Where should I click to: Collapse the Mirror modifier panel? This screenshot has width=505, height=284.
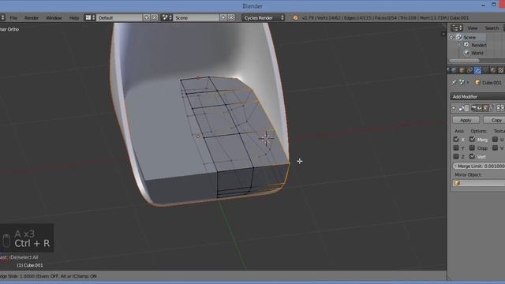454,108
